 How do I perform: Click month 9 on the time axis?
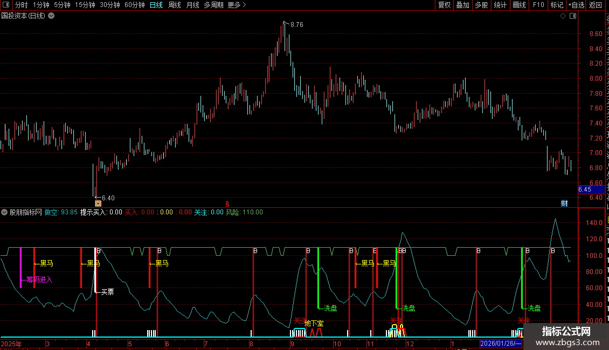tap(292, 344)
